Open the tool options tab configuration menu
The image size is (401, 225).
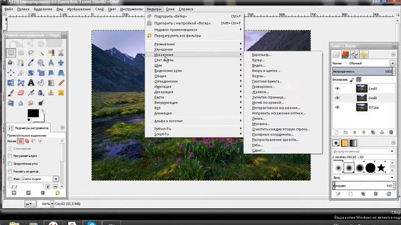tap(63, 127)
